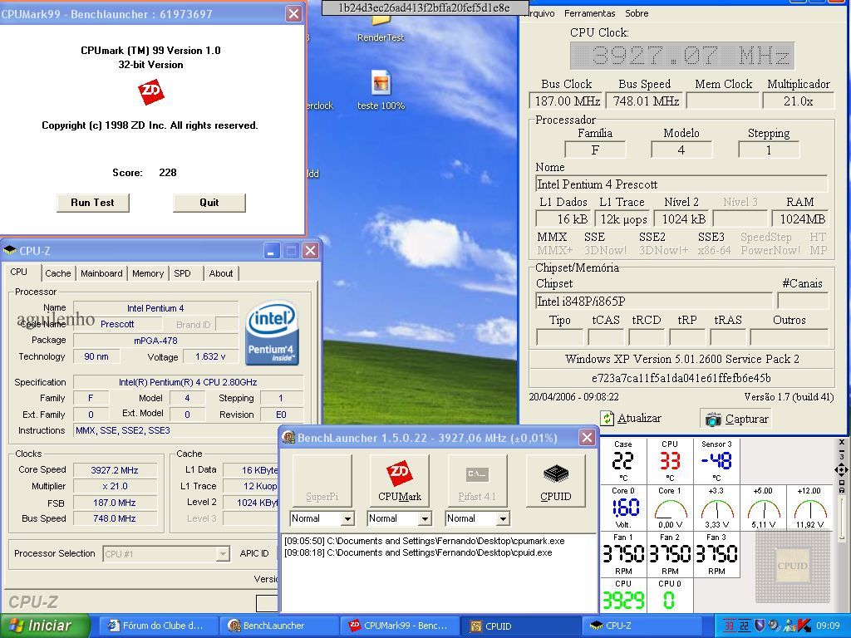Switch to CPUMark99 from the taskbar
The height and width of the screenshot is (638, 851).
(x=399, y=626)
